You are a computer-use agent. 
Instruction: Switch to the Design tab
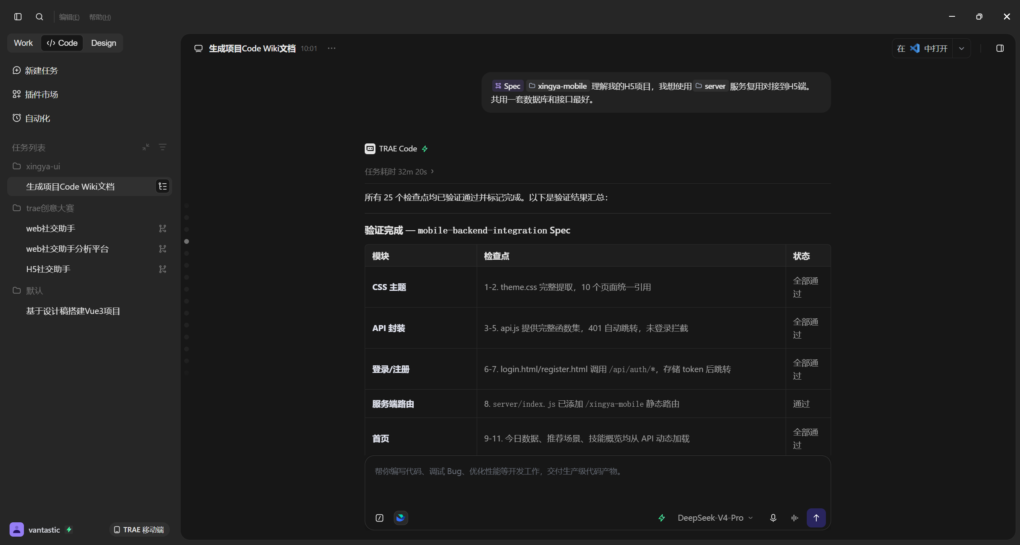point(104,43)
